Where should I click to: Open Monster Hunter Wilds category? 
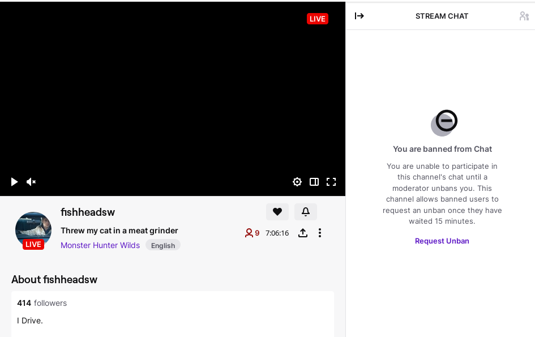pos(100,245)
